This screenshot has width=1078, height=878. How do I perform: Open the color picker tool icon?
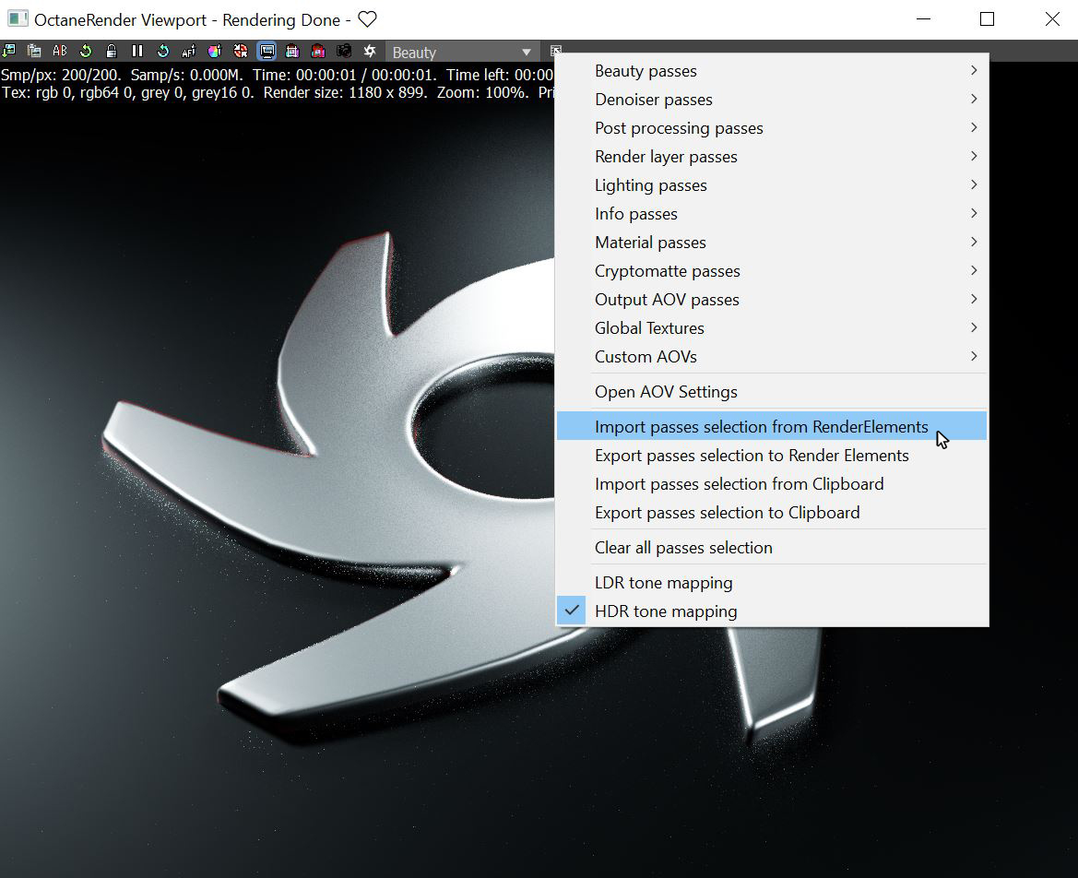(213, 51)
